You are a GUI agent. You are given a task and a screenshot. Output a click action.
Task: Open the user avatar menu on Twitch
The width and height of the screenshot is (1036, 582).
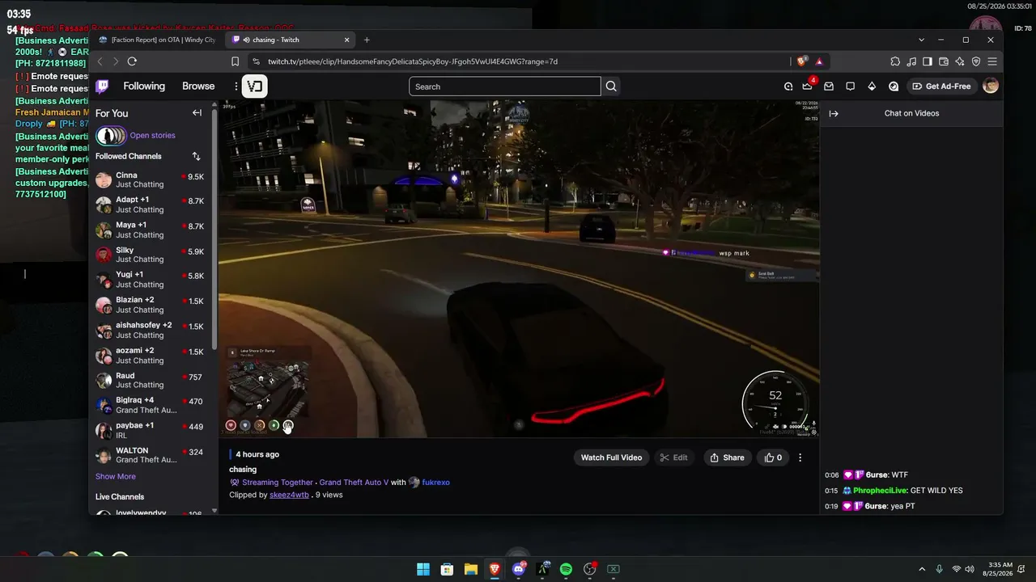click(991, 86)
